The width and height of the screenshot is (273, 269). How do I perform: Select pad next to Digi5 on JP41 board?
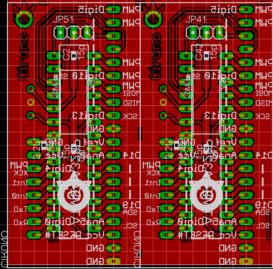[246, 9]
